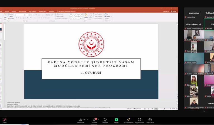Open Daha fazla more options
This screenshot has width=214, height=125.
[x=150, y=121]
